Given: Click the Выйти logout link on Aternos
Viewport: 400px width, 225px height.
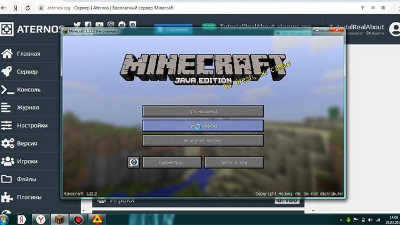Looking at the screenshot, I should pyautogui.click(x=376, y=33).
